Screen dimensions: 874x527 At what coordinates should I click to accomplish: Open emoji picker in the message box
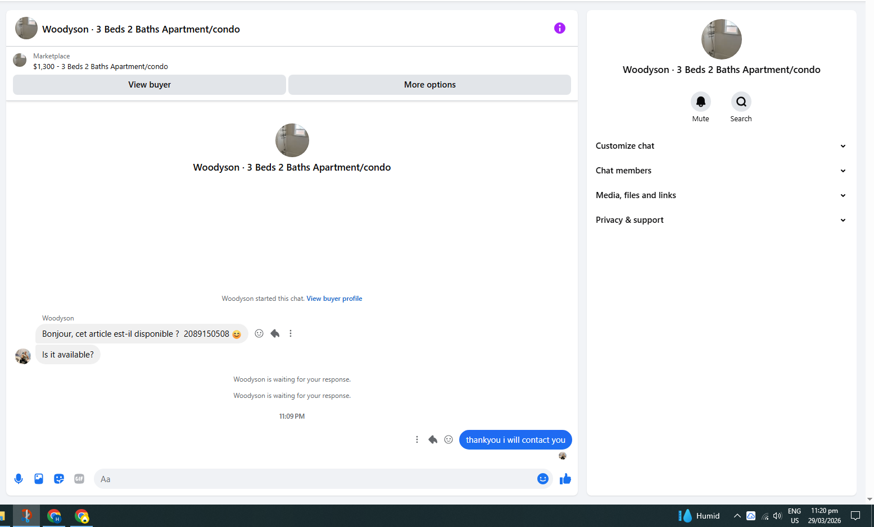pyautogui.click(x=542, y=479)
